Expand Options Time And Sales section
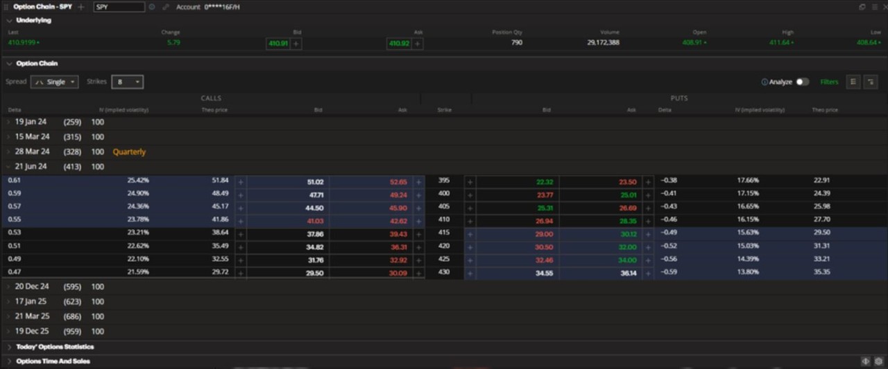This screenshot has width=888, height=369. pos(9,361)
